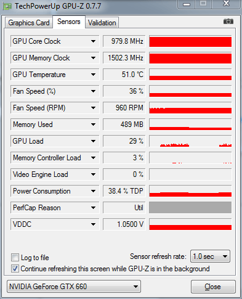The width and height of the screenshot is (242, 299).
Task: Switch to the Graphics Card tab
Action: click(29, 23)
